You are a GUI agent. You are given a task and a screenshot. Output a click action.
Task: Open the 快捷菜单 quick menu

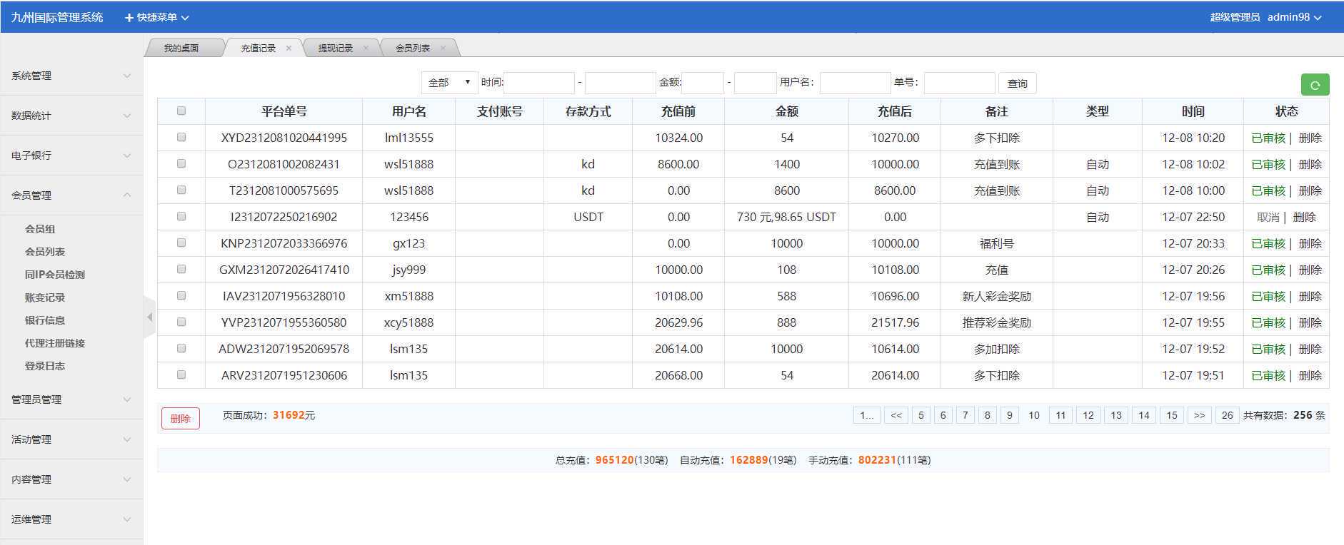(157, 17)
